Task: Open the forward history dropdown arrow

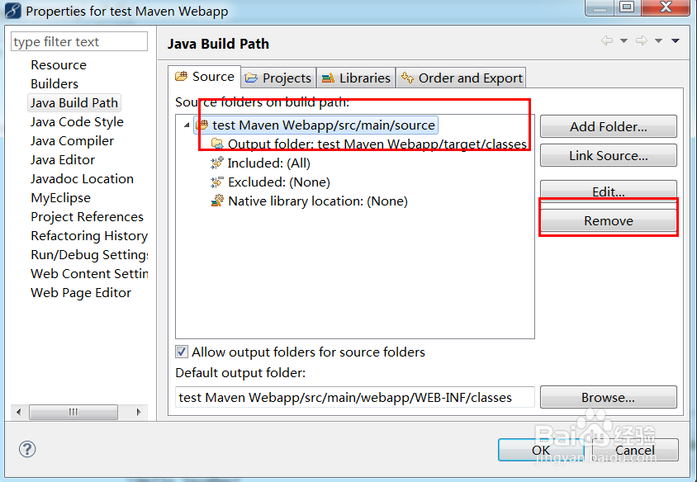Action: [x=658, y=41]
